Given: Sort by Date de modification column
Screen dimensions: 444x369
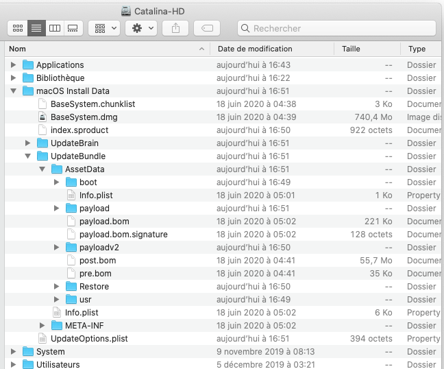Looking at the screenshot, I should click(x=272, y=49).
